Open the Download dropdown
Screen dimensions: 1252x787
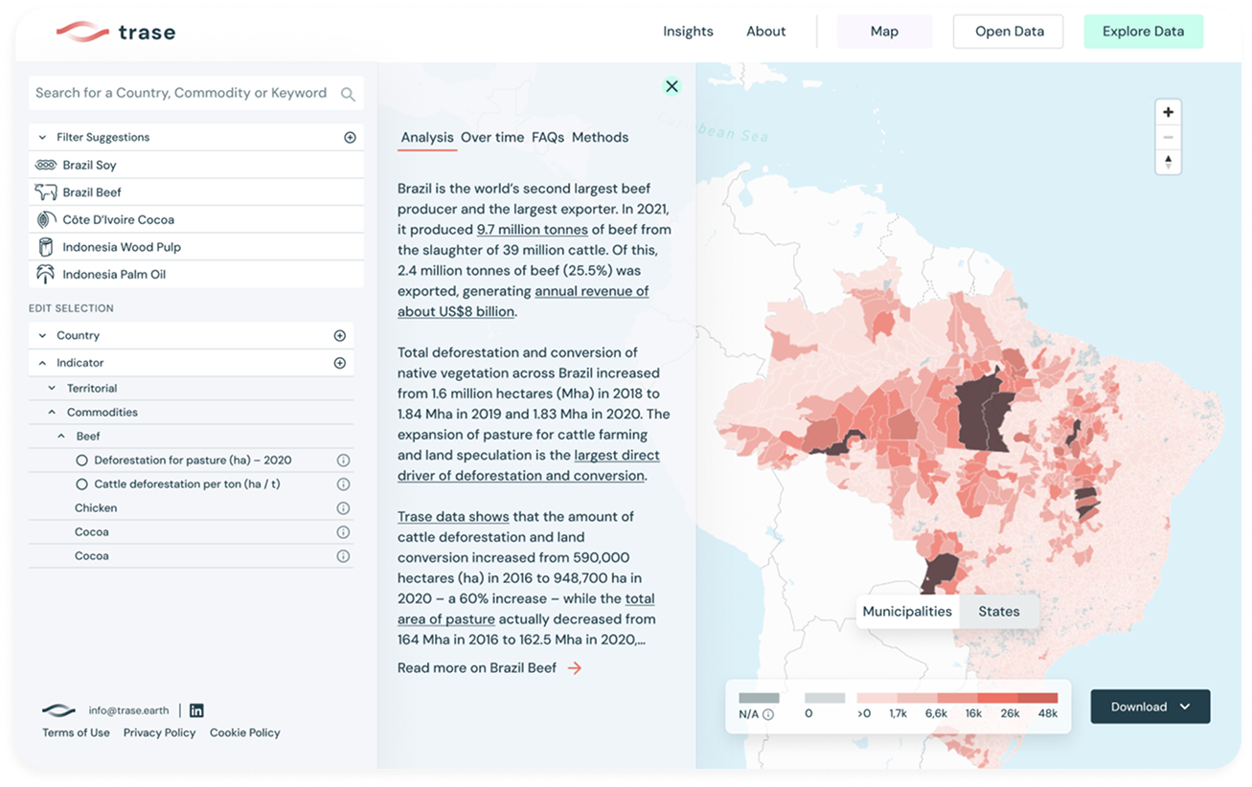click(1150, 707)
